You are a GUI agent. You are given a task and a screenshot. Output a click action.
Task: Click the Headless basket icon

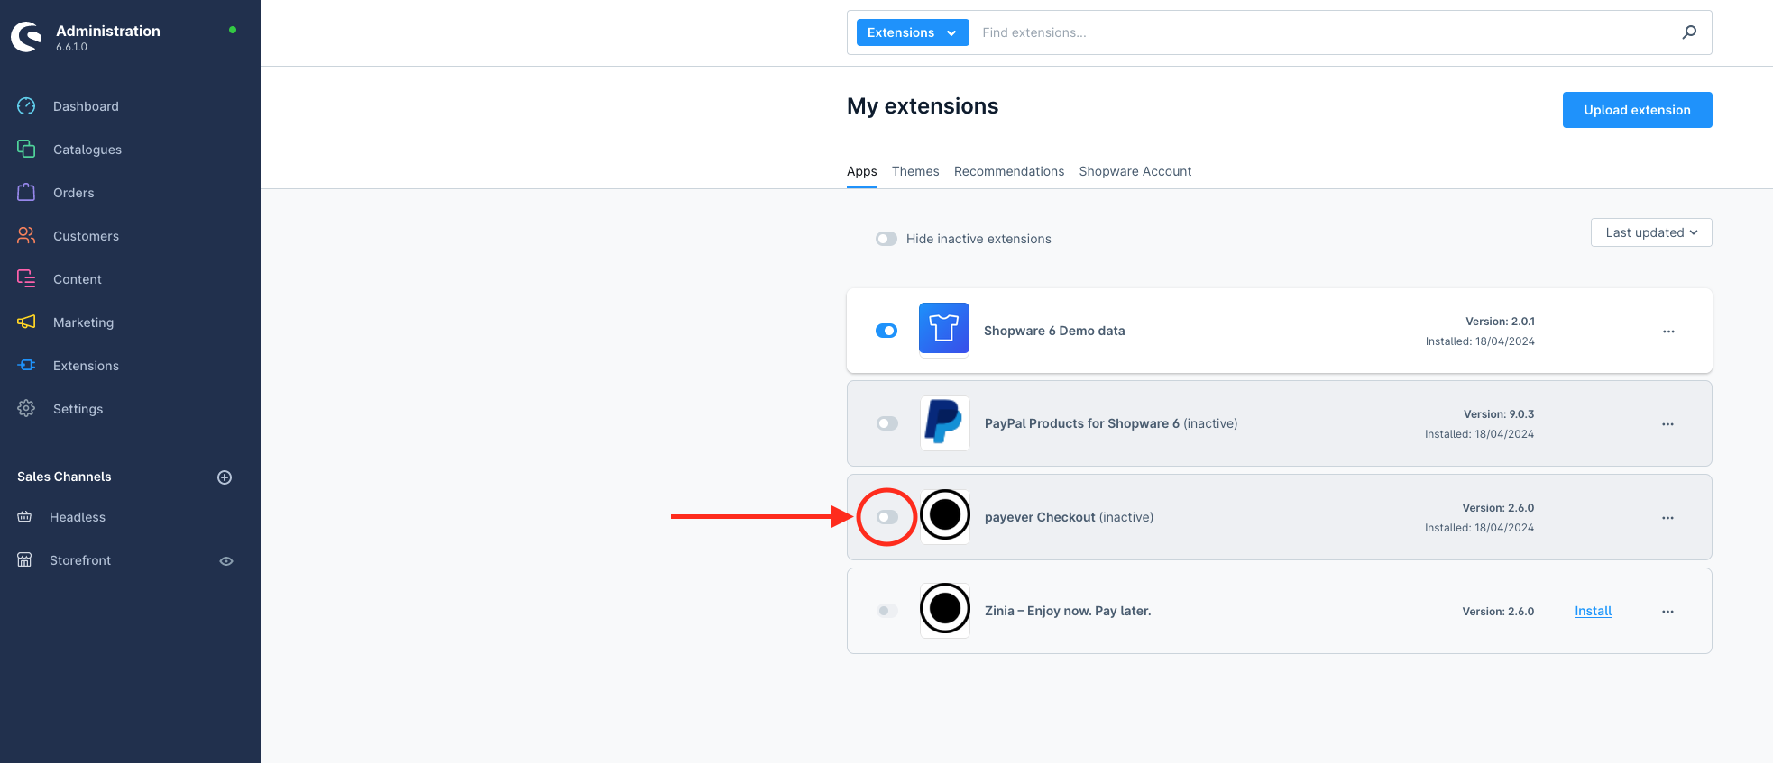[x=24, y=517]
